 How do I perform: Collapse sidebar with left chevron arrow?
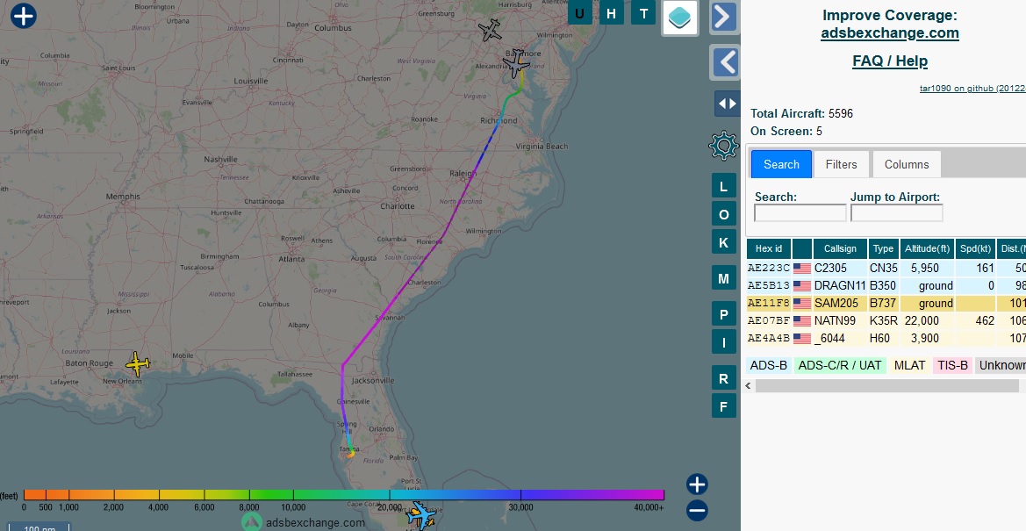[x=723, y=62]
